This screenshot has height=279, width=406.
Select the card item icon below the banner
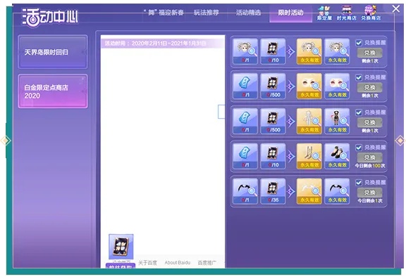pos(121,247)
